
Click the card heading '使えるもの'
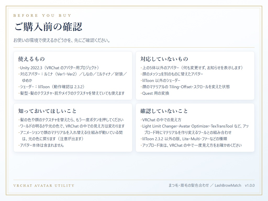pos(31,59)
